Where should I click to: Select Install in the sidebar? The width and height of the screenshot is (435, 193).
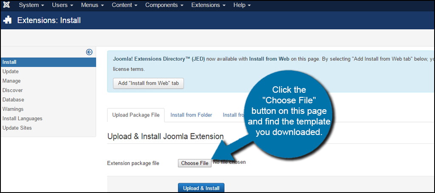click(x=48, y=62)
